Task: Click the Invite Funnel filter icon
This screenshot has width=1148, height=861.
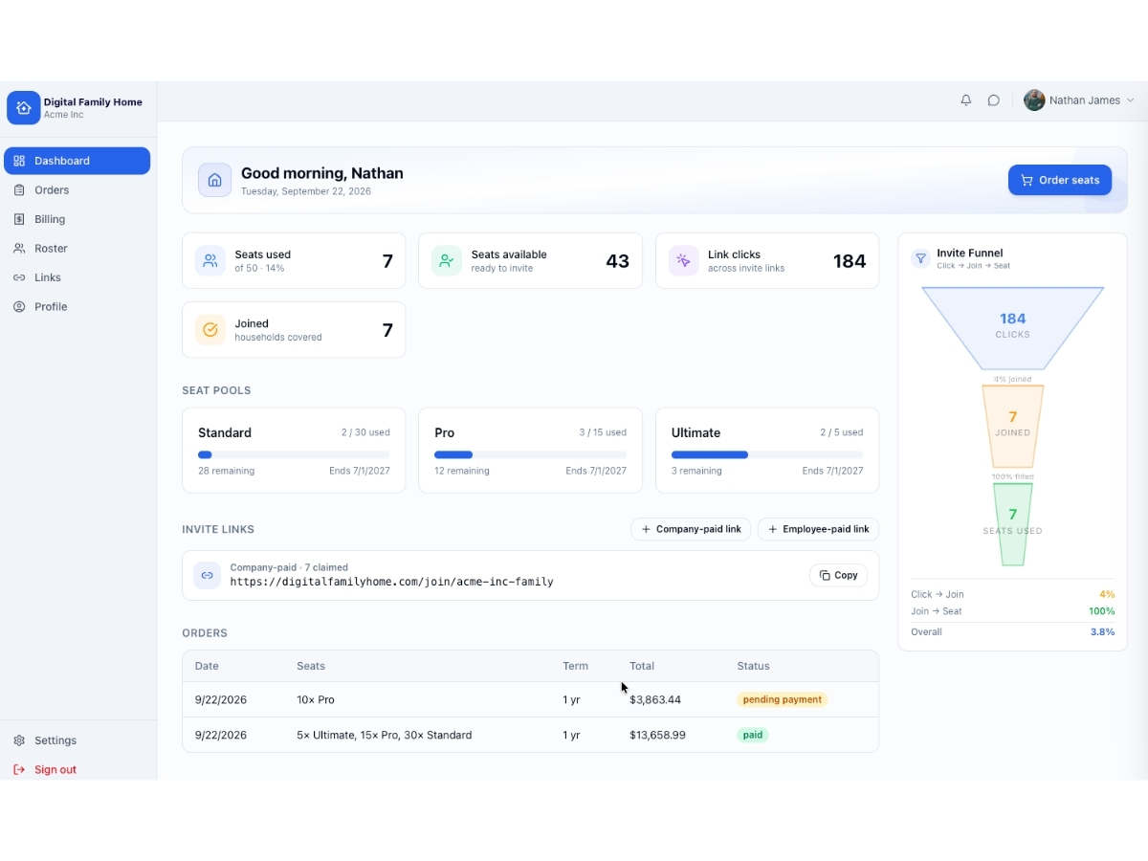Action: 920,258
